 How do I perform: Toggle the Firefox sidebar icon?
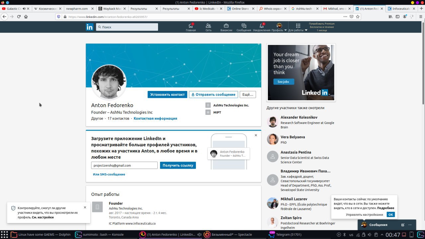point(397,17)
